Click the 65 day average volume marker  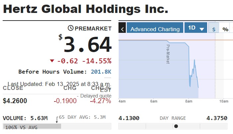[x=57, y=120]
